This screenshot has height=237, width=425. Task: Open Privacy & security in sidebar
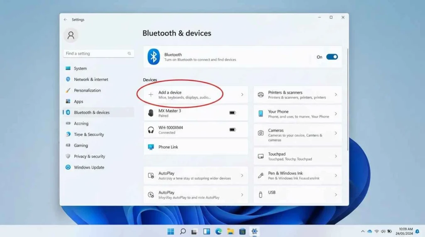[99, 156]
